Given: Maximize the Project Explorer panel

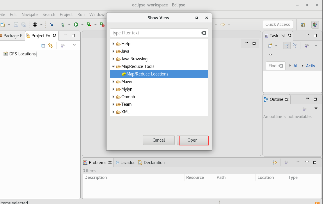Looking at the screenshot, I should (73, 36).
